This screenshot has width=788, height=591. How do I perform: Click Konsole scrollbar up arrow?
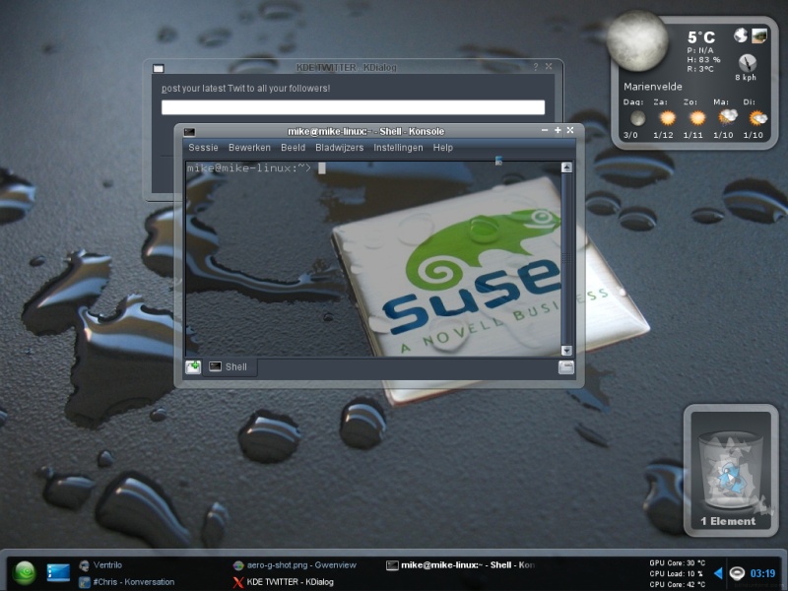tap(567, 167)
